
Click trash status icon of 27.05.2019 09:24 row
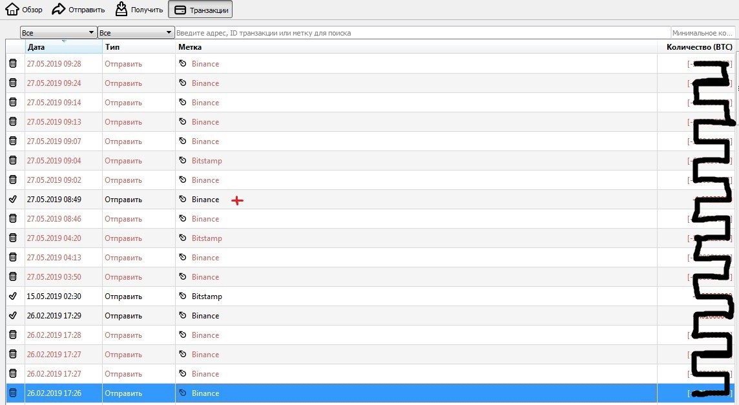[x=13, y=83]
